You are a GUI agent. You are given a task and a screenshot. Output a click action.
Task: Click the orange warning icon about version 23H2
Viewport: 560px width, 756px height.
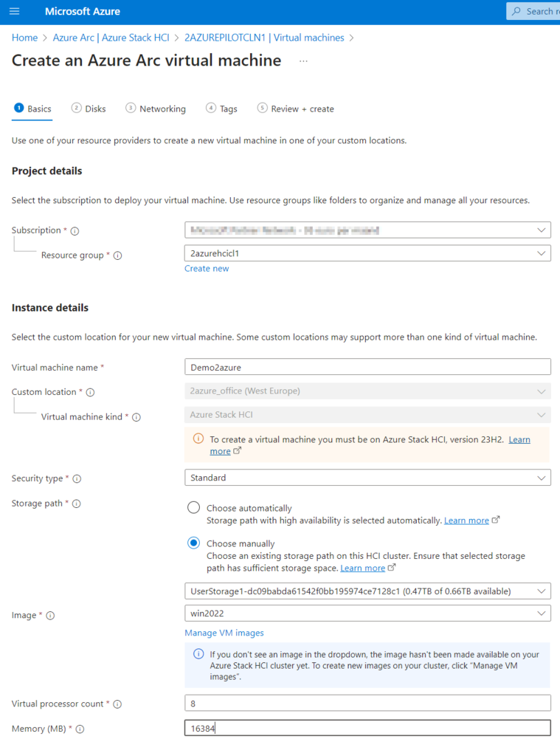pos(198,439)
